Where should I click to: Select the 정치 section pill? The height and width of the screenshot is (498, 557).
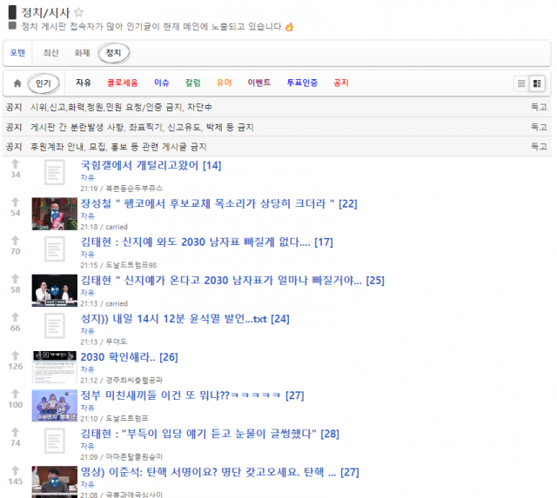click(x=113, y=53)
